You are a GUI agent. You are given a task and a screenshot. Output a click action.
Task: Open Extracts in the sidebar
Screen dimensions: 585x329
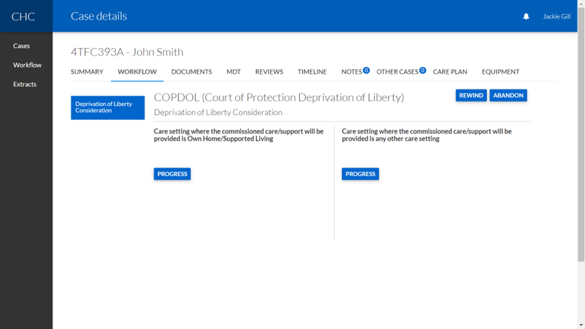pos(25,85)
